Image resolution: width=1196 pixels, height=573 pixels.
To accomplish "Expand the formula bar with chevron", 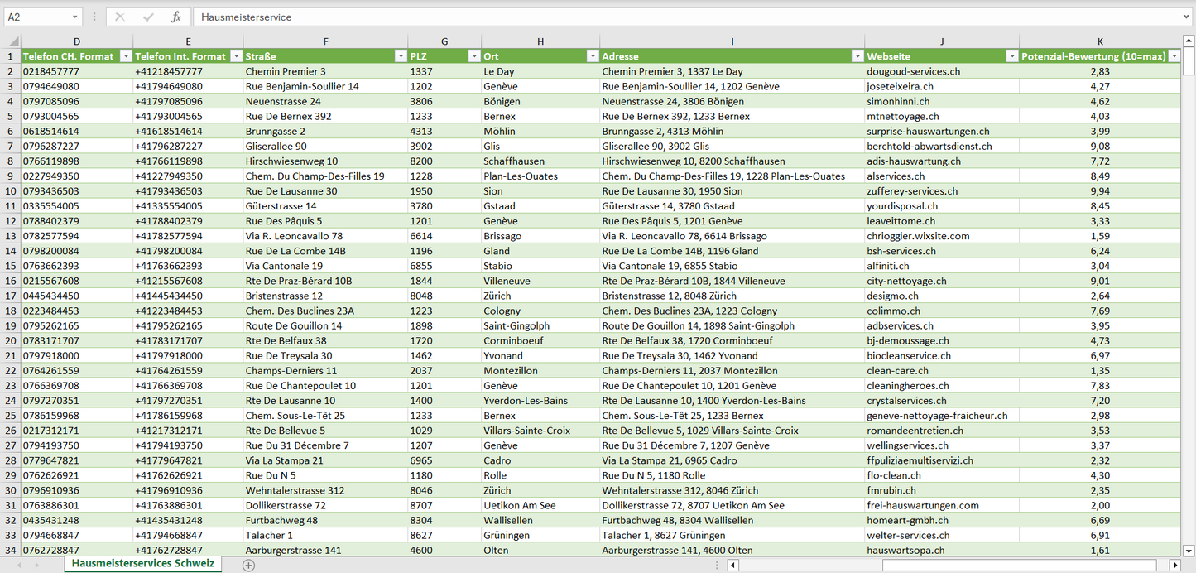I will (x=1188, y=17).
